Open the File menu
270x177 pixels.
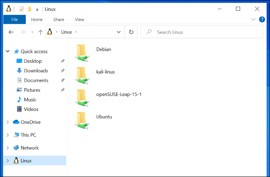pyautogui.click(x=14, y=20)
